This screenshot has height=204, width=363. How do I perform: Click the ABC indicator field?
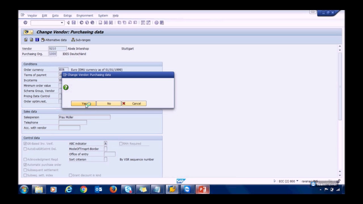[105, 144]
